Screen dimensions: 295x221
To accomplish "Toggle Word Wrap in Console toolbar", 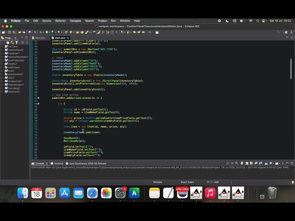I will click(251, 163).
